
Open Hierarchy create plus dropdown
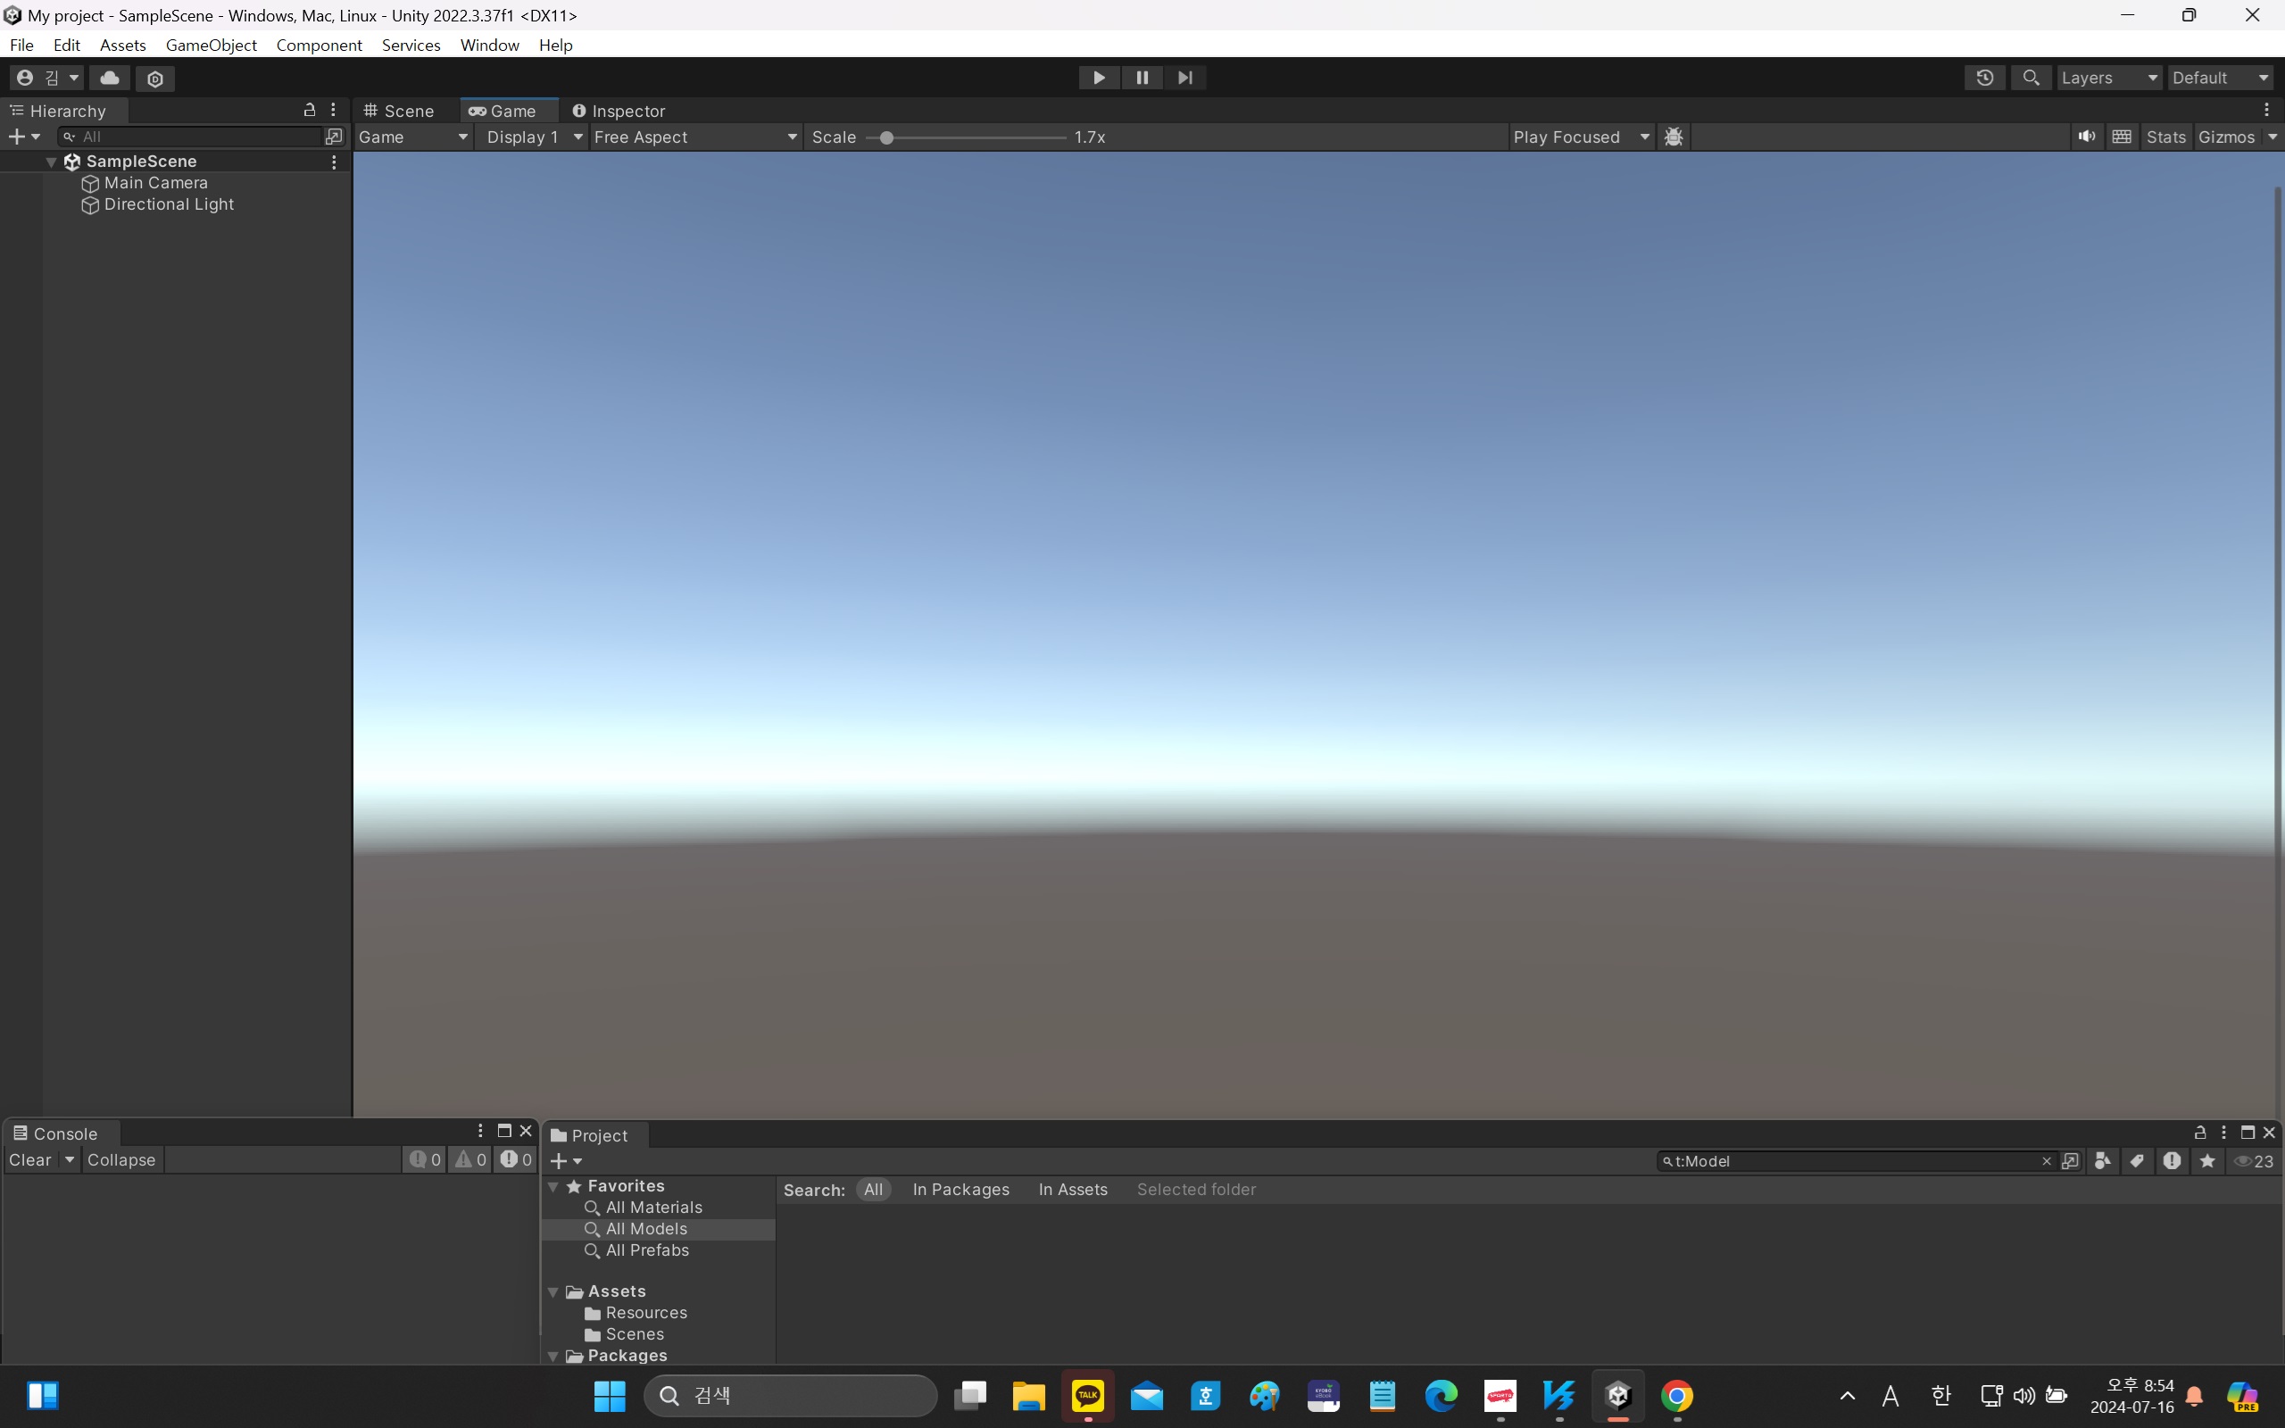tap(25, 137)
